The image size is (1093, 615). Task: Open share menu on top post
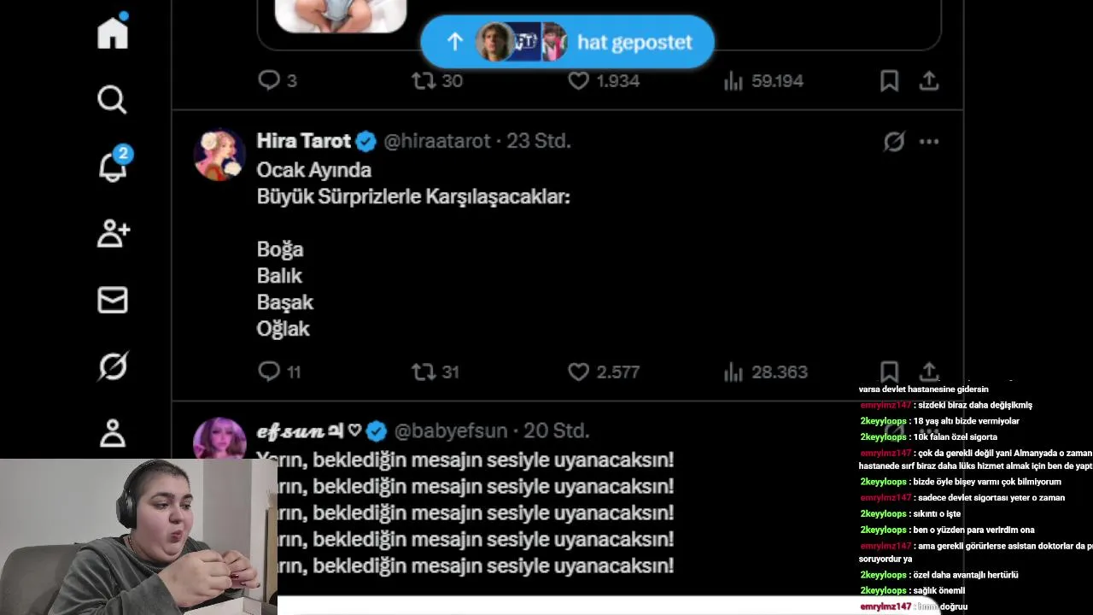tap(929, 81)
